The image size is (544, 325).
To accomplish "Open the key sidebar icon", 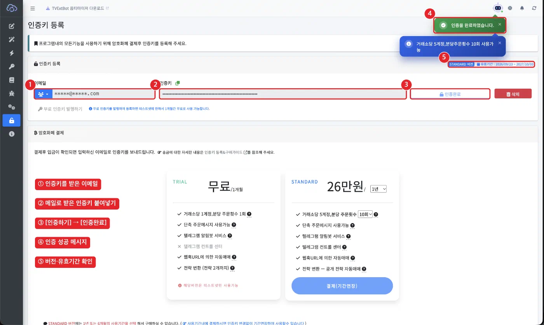I will pyautogui.click(x=12, y=66).
